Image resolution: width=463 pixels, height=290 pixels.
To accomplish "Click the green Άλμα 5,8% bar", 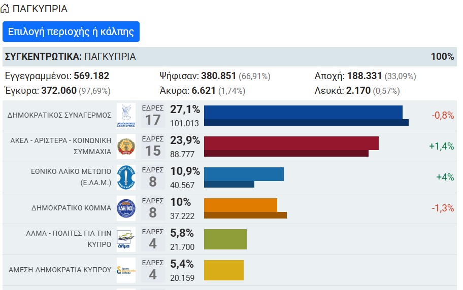I will pyautogui.click(x=225, y=239).
